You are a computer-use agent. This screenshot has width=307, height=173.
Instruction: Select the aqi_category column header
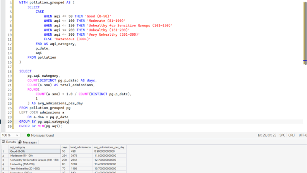point(35,147)
